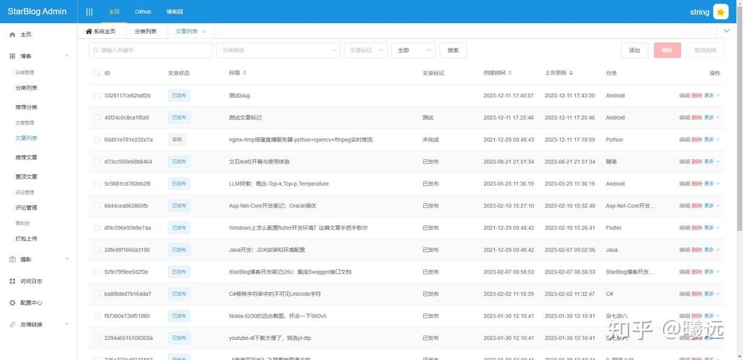The width and height of the screenshot is (743, 360).
Task: Open 更多 menu for Flutter row
Action: [x=712, y=228]
